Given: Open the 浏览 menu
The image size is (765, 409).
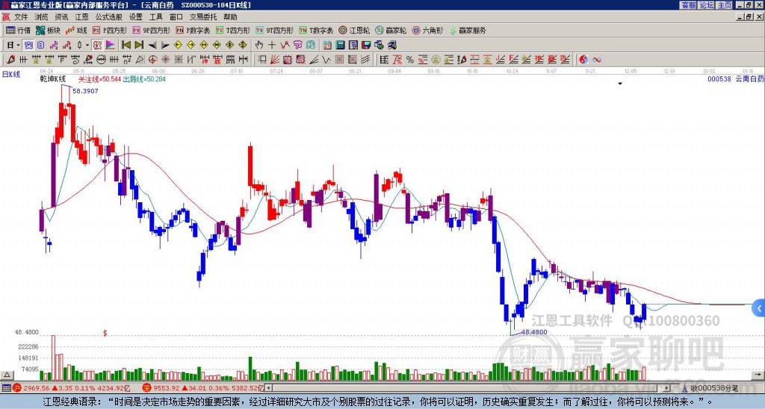Looking at the screenshot, I should [42, 17].
